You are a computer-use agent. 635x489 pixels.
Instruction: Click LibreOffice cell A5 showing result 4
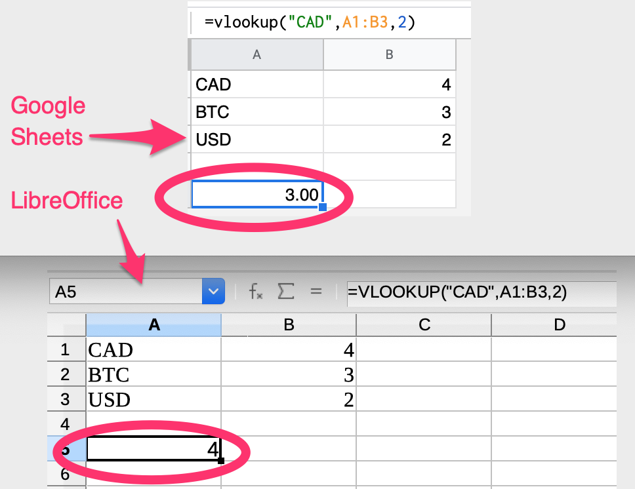(x=154, y=448)
